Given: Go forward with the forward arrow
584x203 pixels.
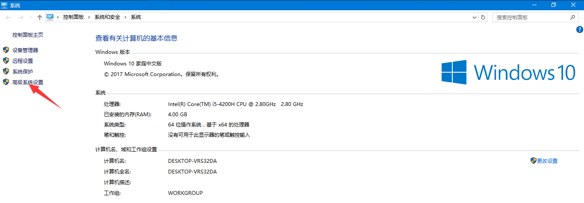Looking at the screenshot, I should click(x=21, y=18).
